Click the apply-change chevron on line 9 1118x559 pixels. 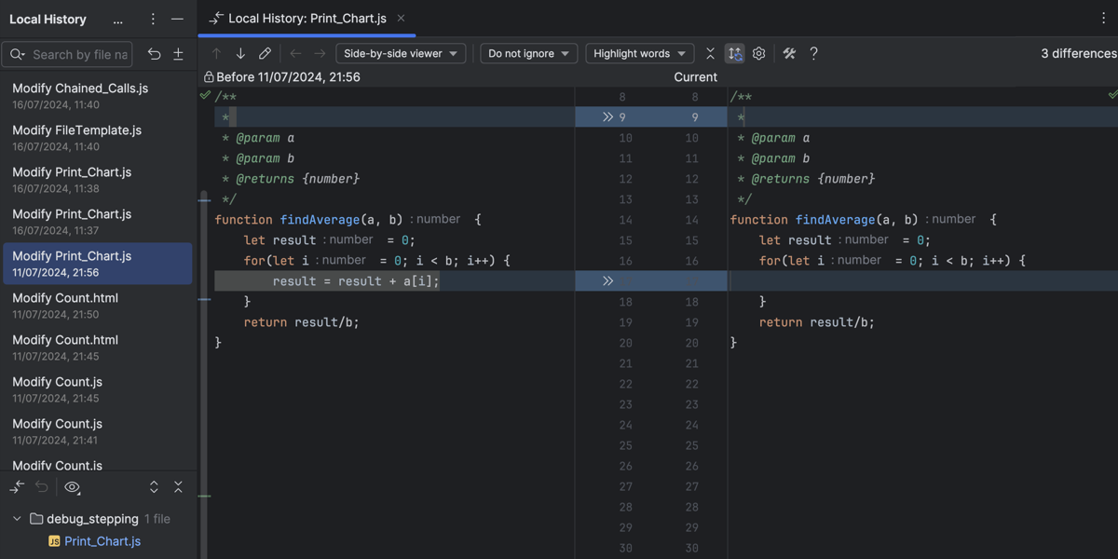tap(608, 116)
